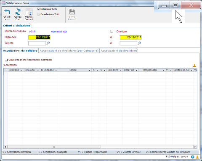Click magnifier next to second Cliente field

pyautogui.click(x=139, y=43)
